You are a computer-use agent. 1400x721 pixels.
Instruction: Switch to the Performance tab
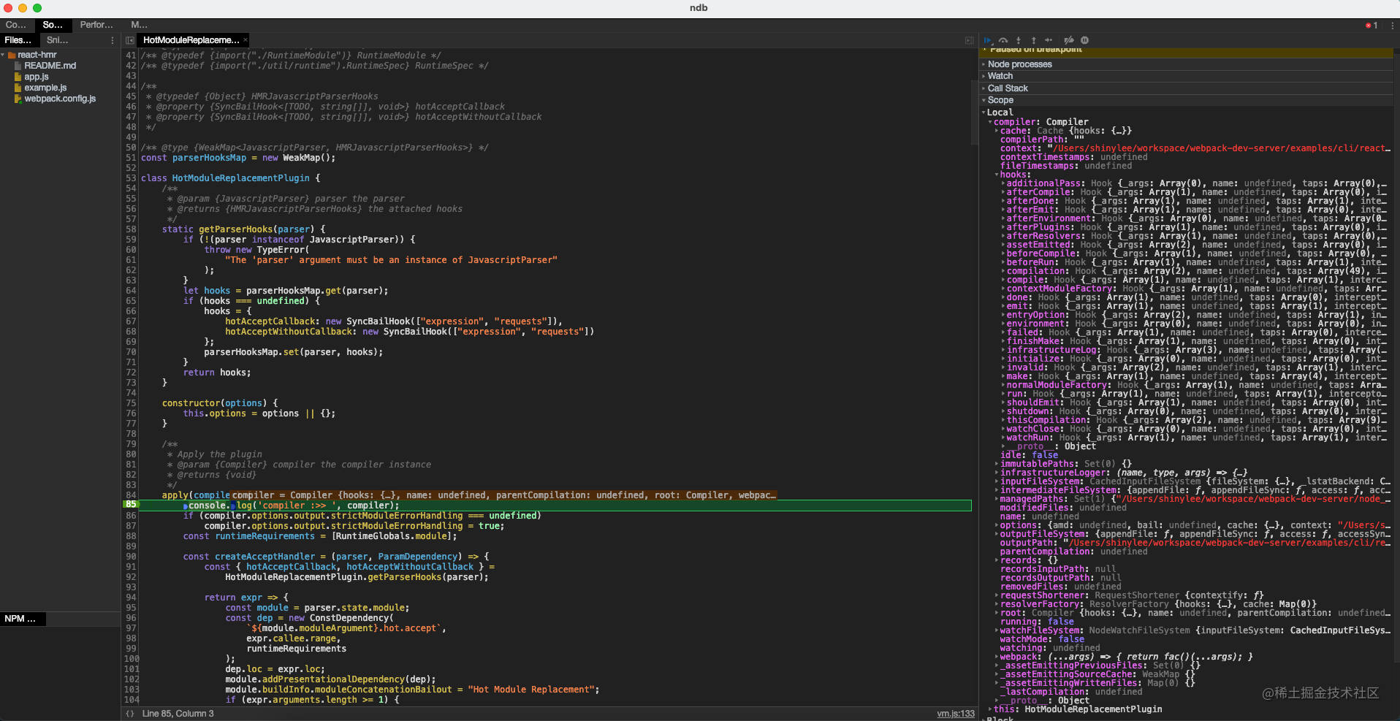pos(96,25)
